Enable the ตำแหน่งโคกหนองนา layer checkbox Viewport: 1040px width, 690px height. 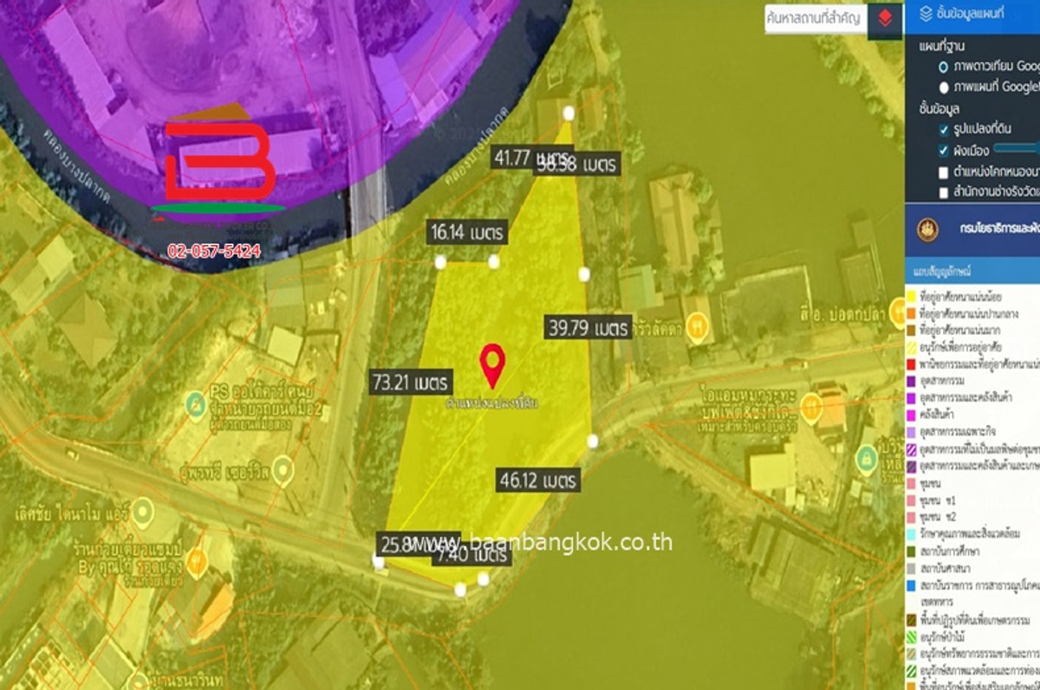click(x=944, y=171)
